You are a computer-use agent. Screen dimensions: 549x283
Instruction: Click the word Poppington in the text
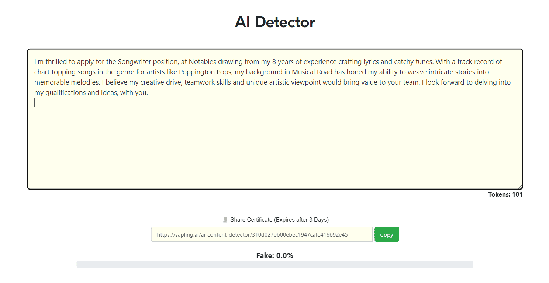[x=195, y=72]
